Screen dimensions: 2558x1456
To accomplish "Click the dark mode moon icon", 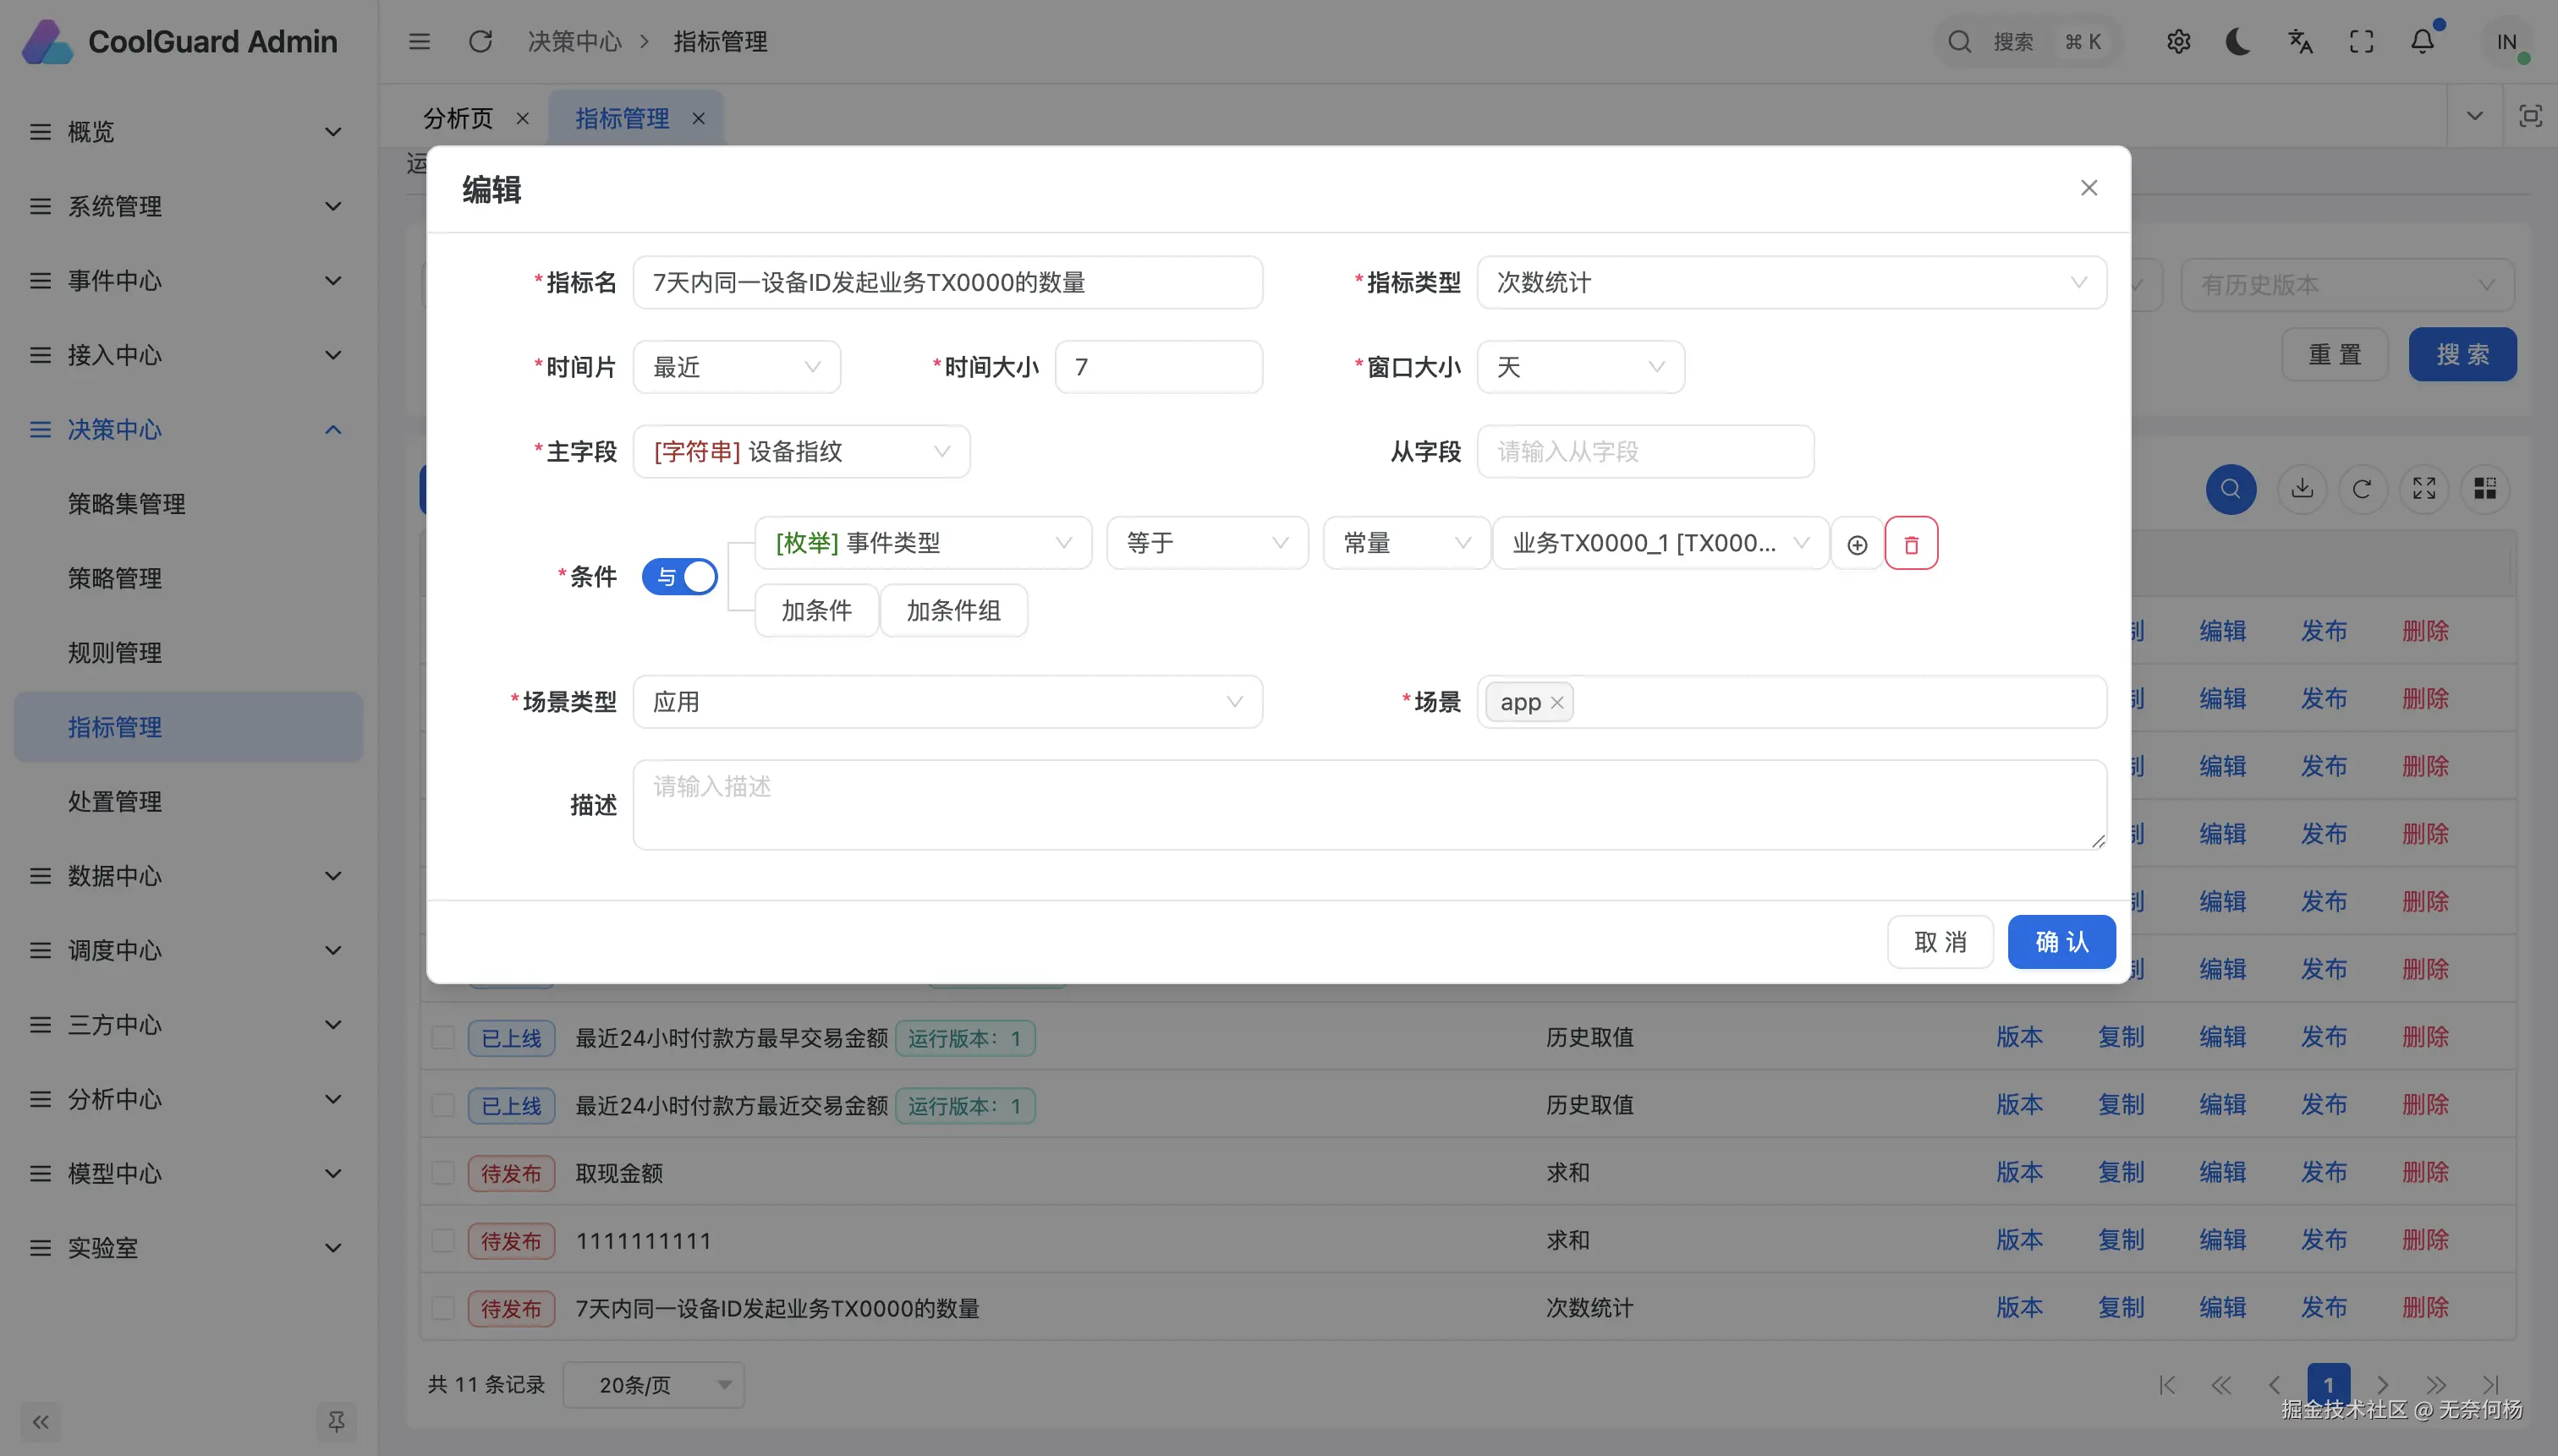I will 2239,42.
